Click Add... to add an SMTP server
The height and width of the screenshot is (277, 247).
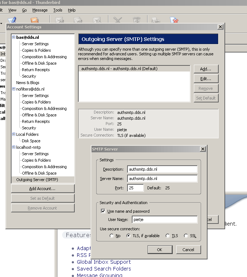click(x=206, y=69)
